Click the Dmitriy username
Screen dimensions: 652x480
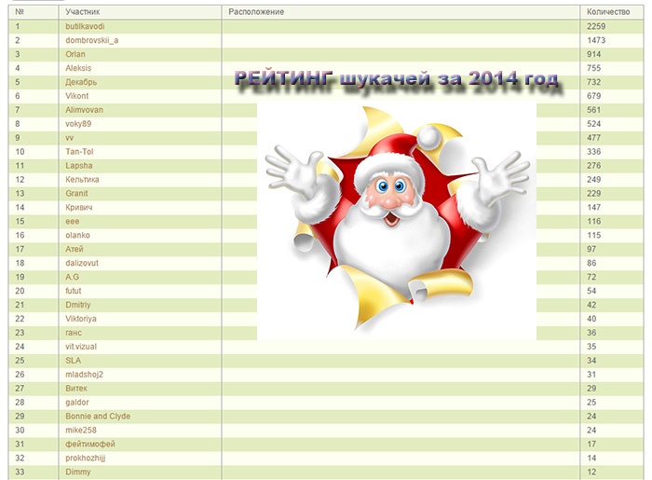tap(77, 305)
